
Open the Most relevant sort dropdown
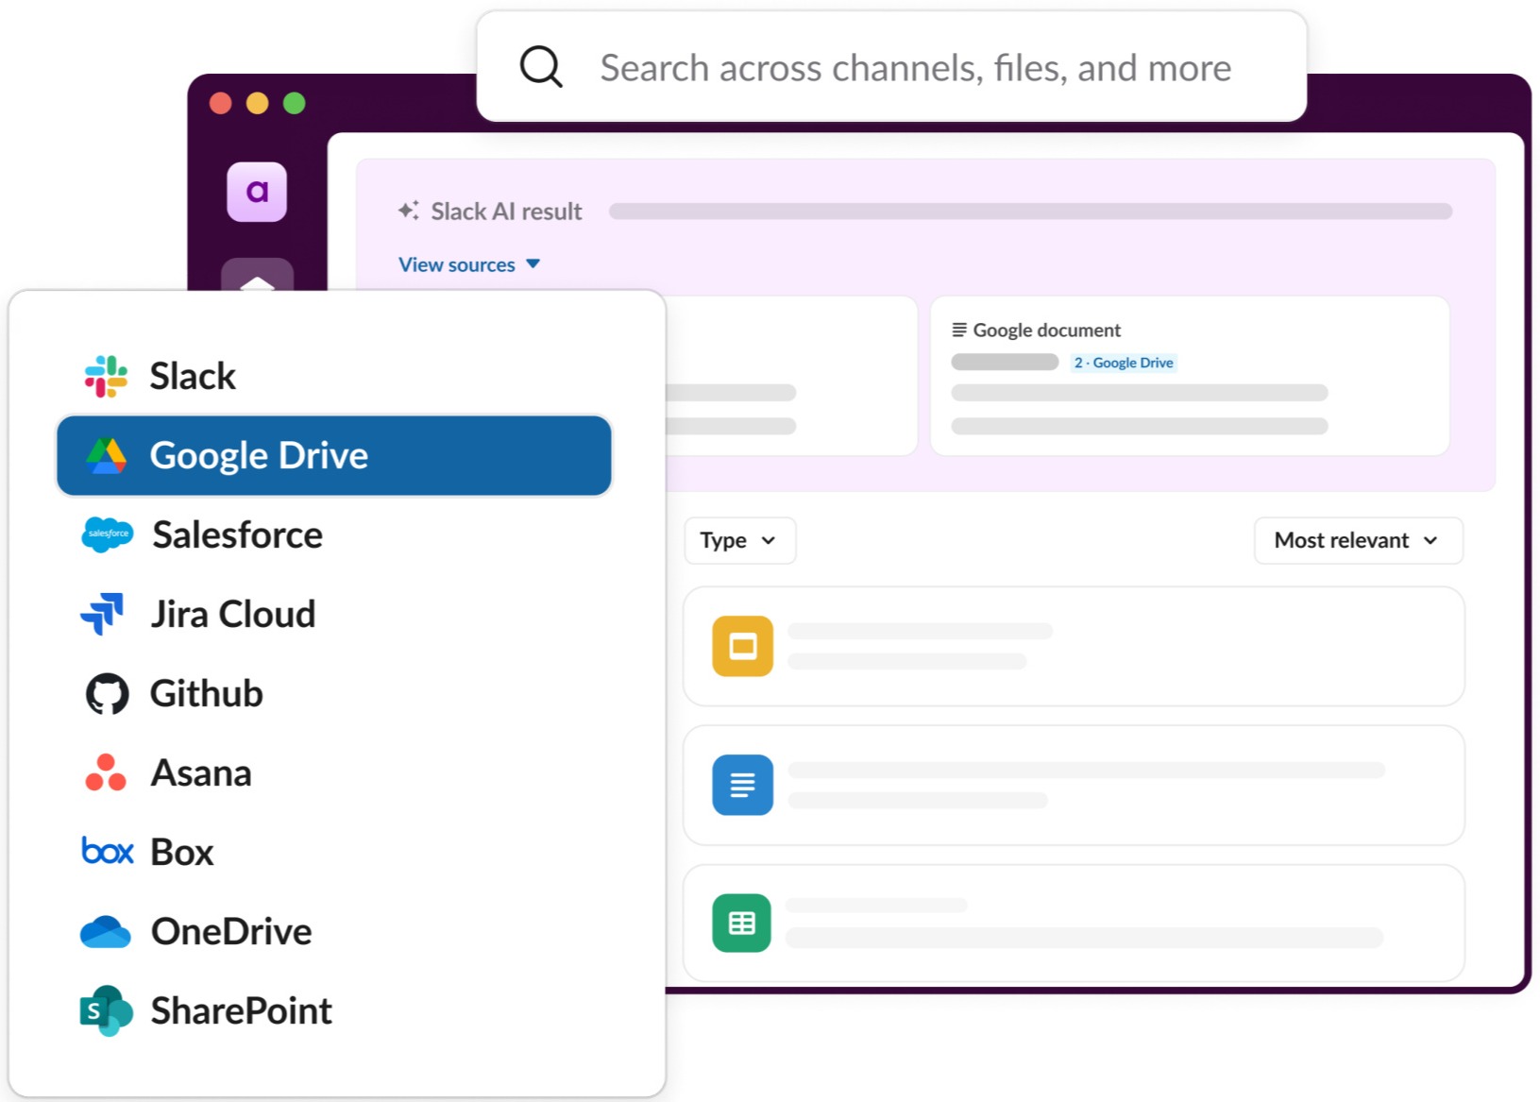1357,540
